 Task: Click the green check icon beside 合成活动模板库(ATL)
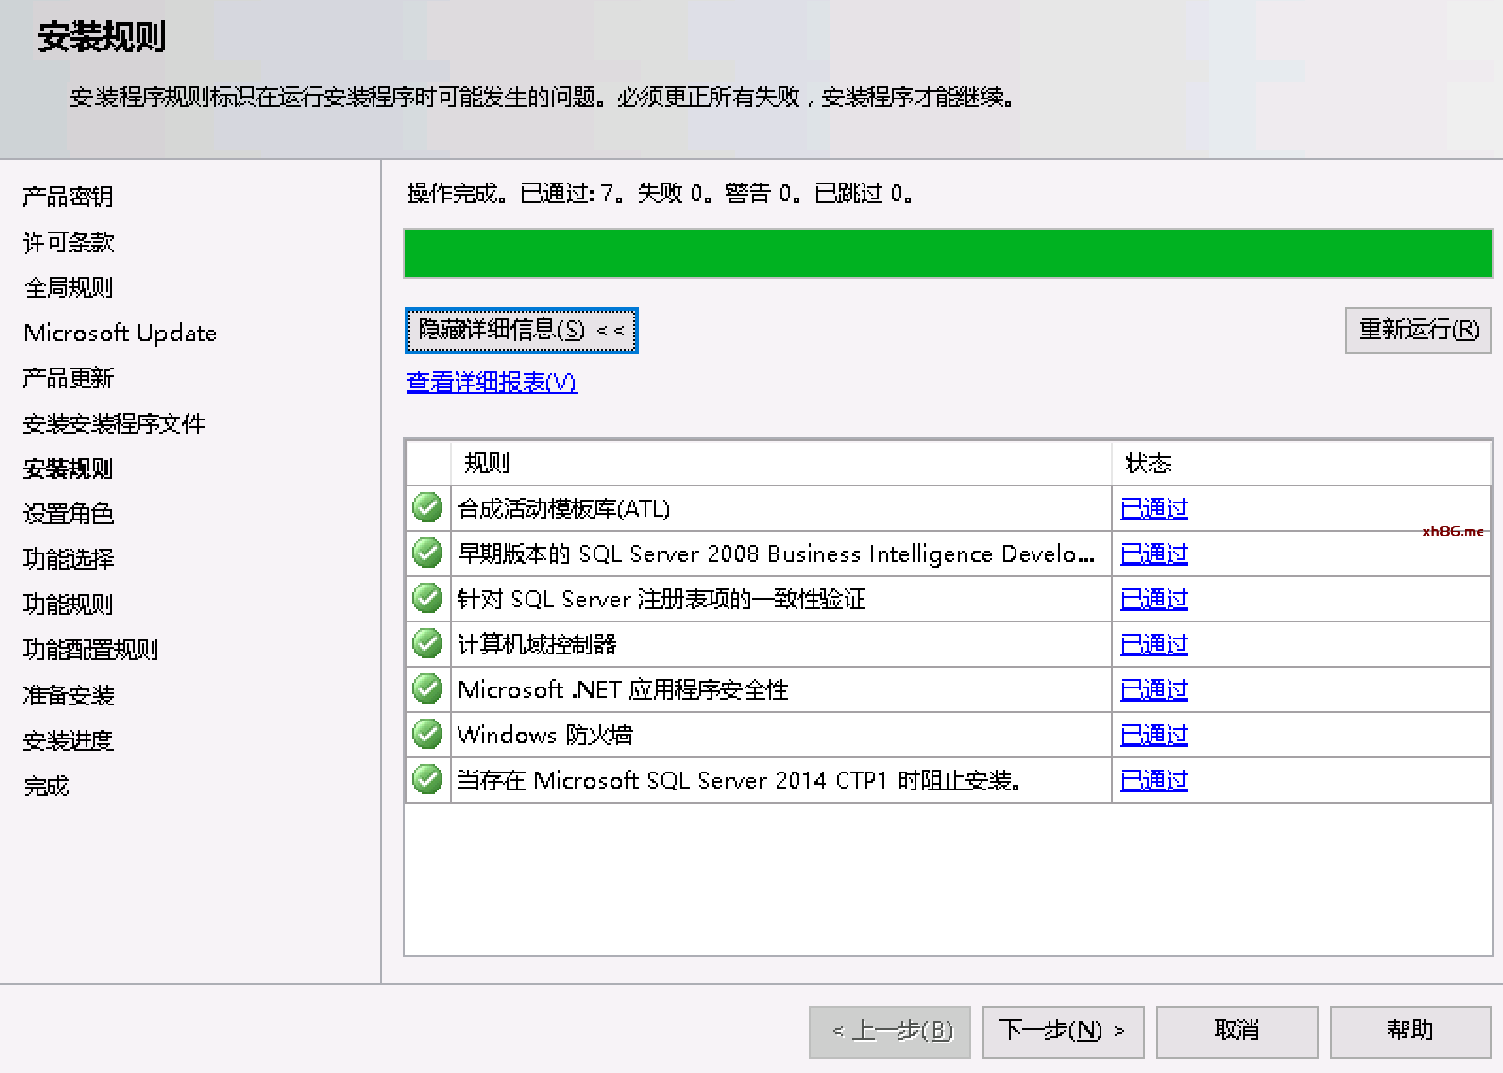(x=427, y=508)
